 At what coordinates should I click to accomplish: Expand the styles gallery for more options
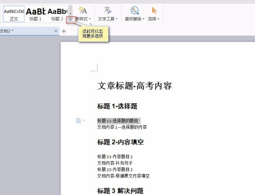click(70, 20)
